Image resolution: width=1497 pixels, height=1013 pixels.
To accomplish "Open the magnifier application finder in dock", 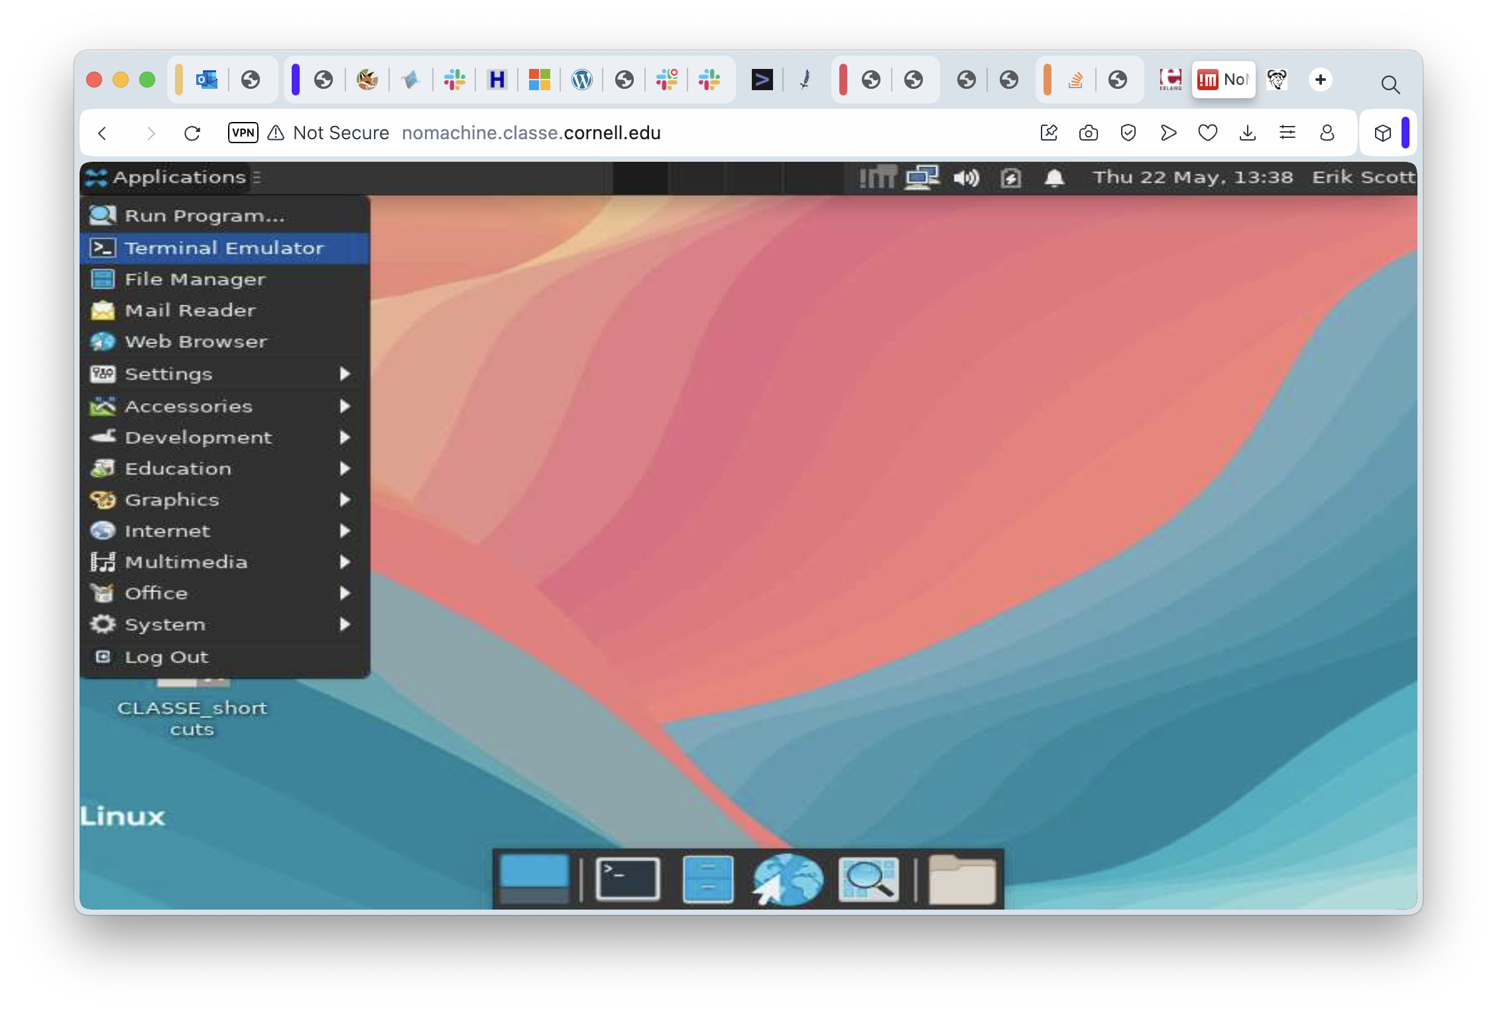I will [x=868, y=879].
